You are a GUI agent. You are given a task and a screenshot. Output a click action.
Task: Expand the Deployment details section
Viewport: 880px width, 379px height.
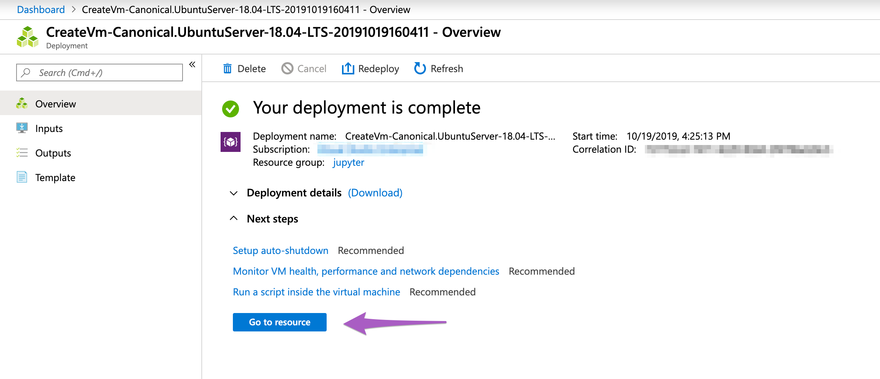pyautogui.click(x=234, y=193)
